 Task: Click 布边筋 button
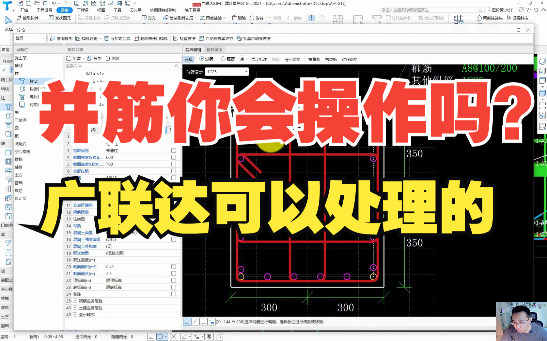point(331,59)
